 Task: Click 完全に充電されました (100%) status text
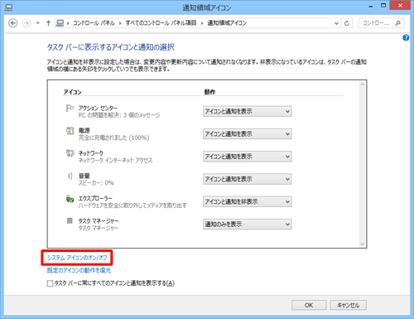[113, 138]
